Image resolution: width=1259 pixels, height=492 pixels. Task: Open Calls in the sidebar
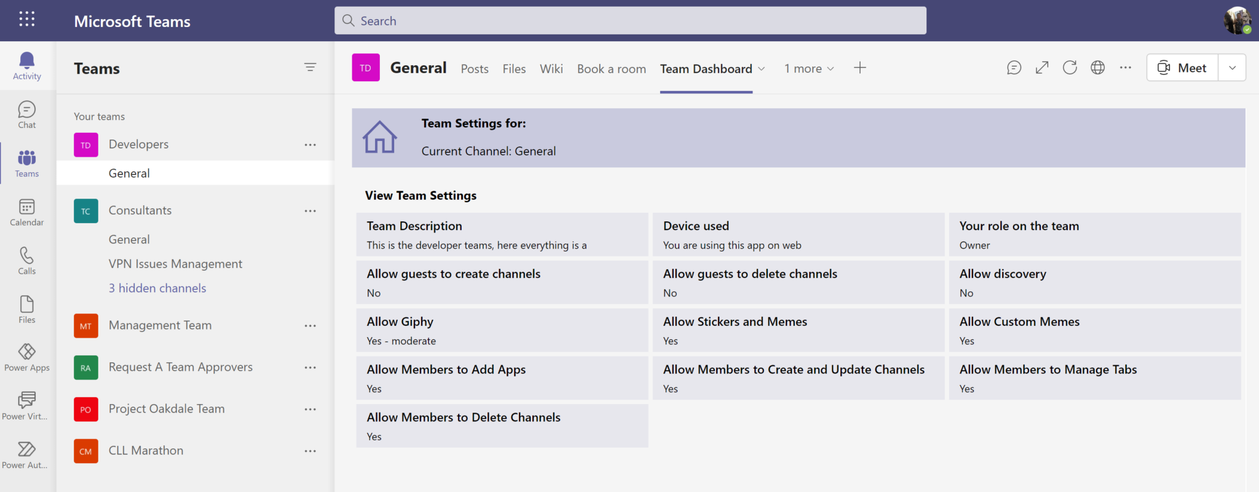click(x=27, y=261)
